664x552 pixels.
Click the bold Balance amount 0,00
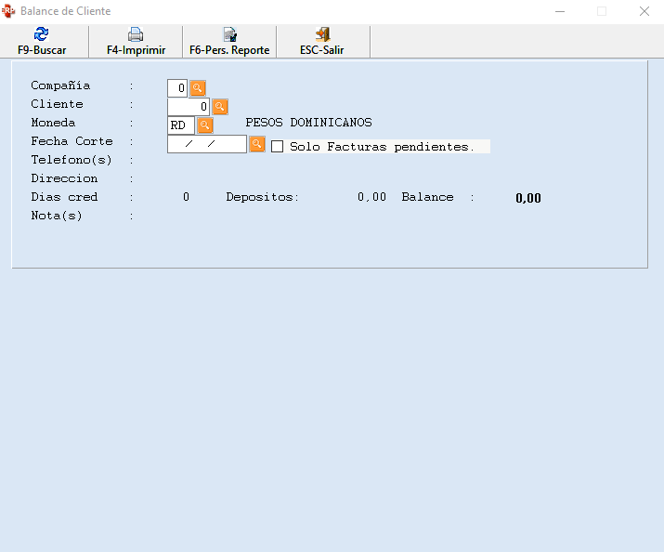click(527, 198)
